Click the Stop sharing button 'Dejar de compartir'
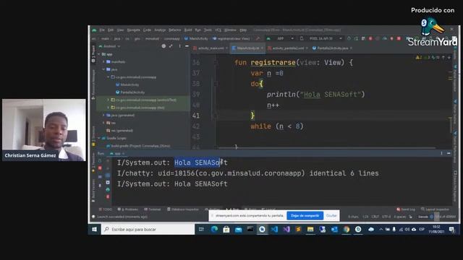The height and width of the screenshot is (260, 463). point(305,215)
